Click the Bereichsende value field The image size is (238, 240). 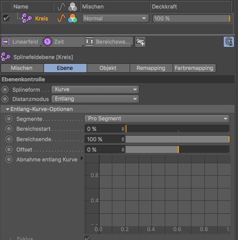(105, 139)
